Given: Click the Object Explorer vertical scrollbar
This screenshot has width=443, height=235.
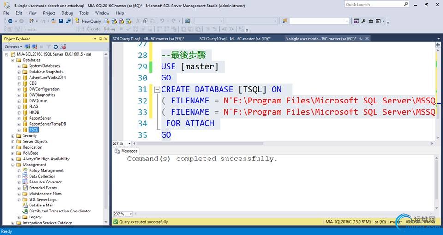Looking at the screenshot, I should click(106, 138).
